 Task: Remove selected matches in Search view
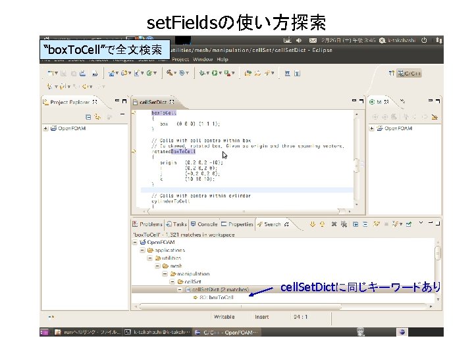[334, 224]
